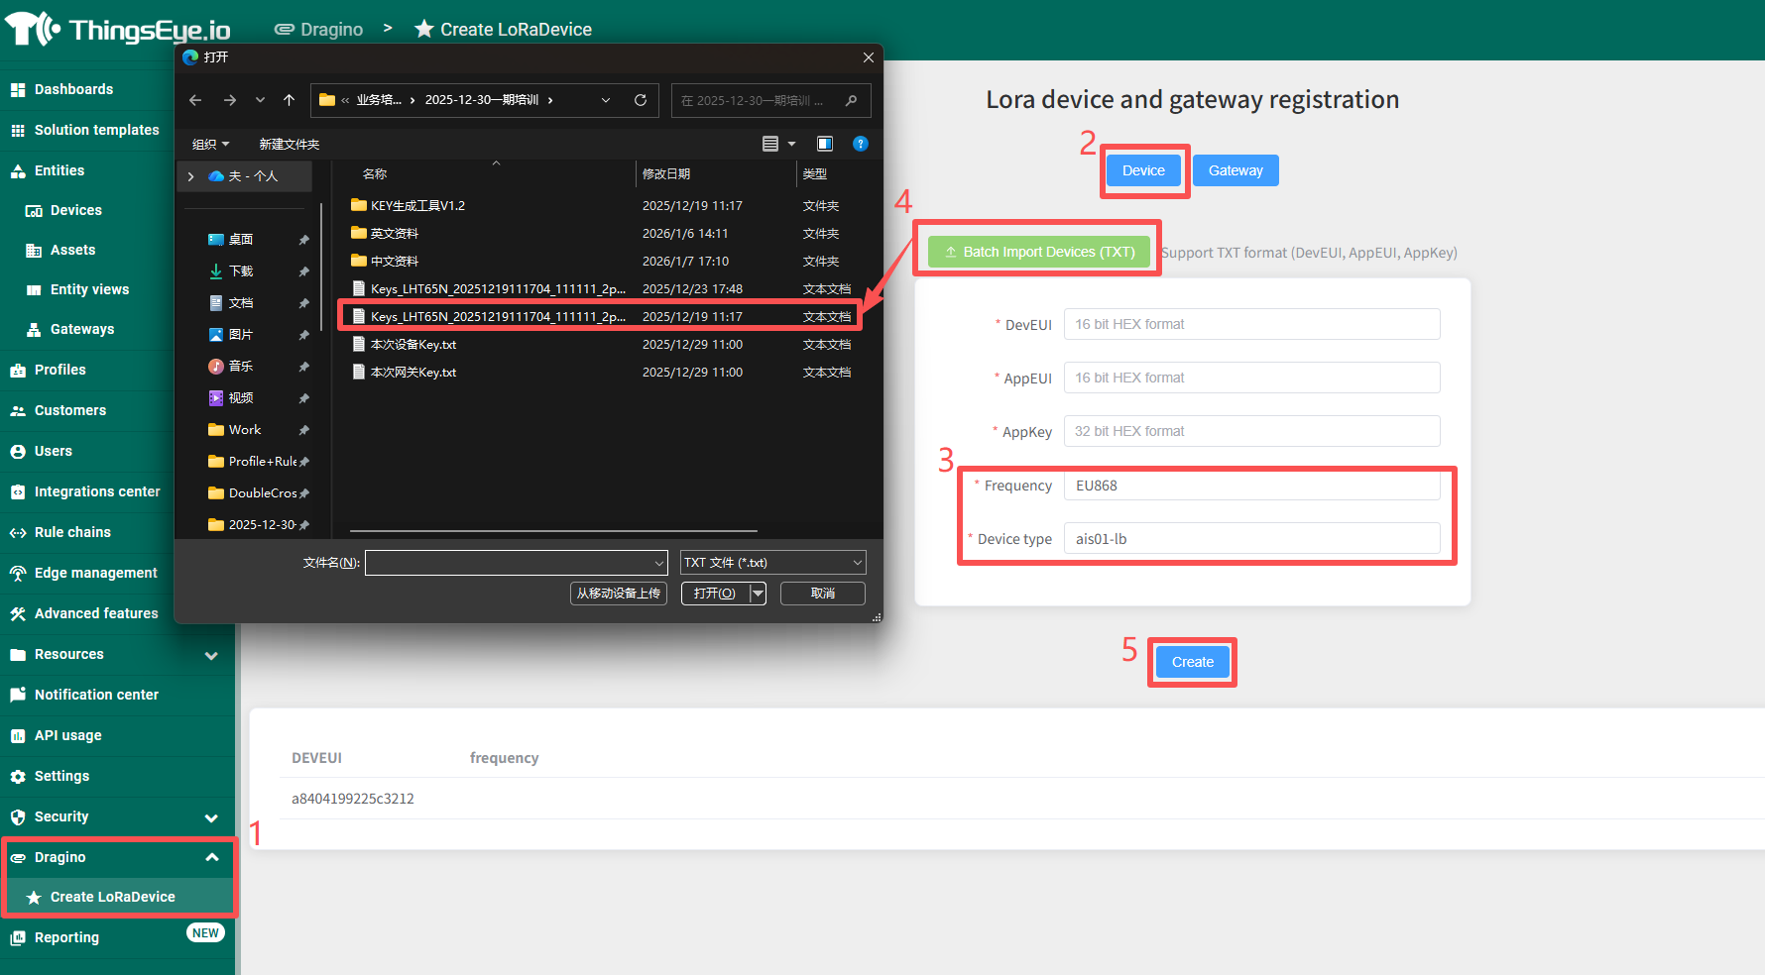The height and width of the screenshot is (975, 1765).
Task: Expand the Resources sidebar section
Action: (x=211, y=655)
